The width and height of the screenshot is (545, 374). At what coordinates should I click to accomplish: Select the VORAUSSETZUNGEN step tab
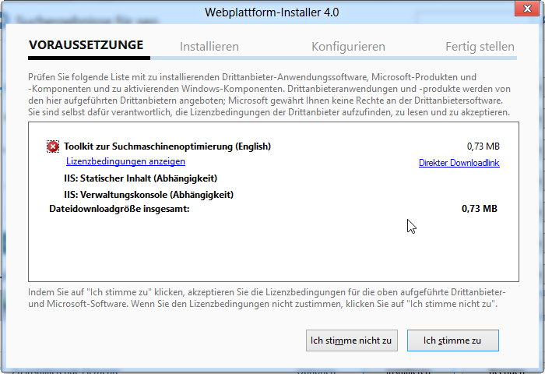[x=86, y=45]
